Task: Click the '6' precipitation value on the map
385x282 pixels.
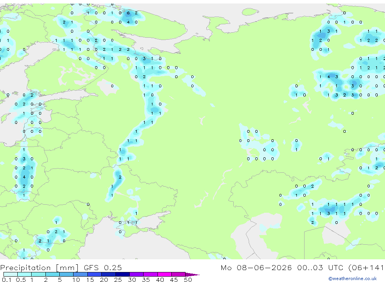Action: pos(128,13)
